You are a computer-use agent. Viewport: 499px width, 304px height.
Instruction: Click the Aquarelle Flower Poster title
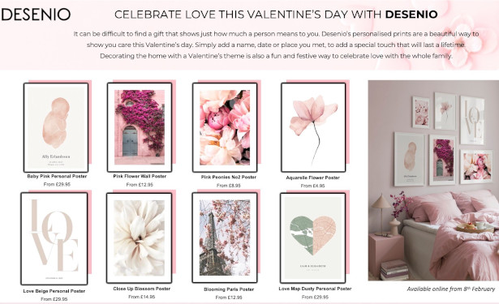(x=313, y=178)
